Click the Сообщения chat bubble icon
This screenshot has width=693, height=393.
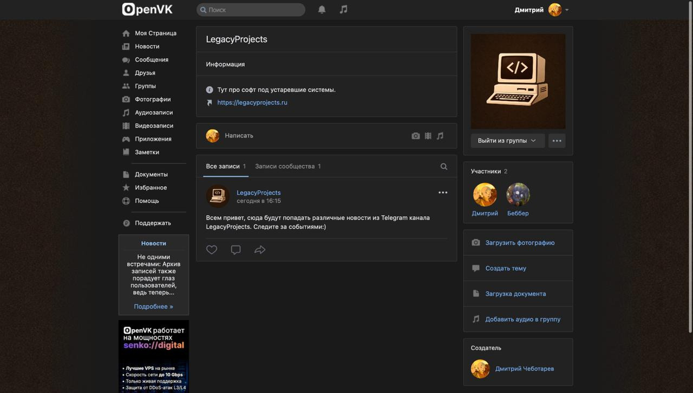click(x=126, y=60)
